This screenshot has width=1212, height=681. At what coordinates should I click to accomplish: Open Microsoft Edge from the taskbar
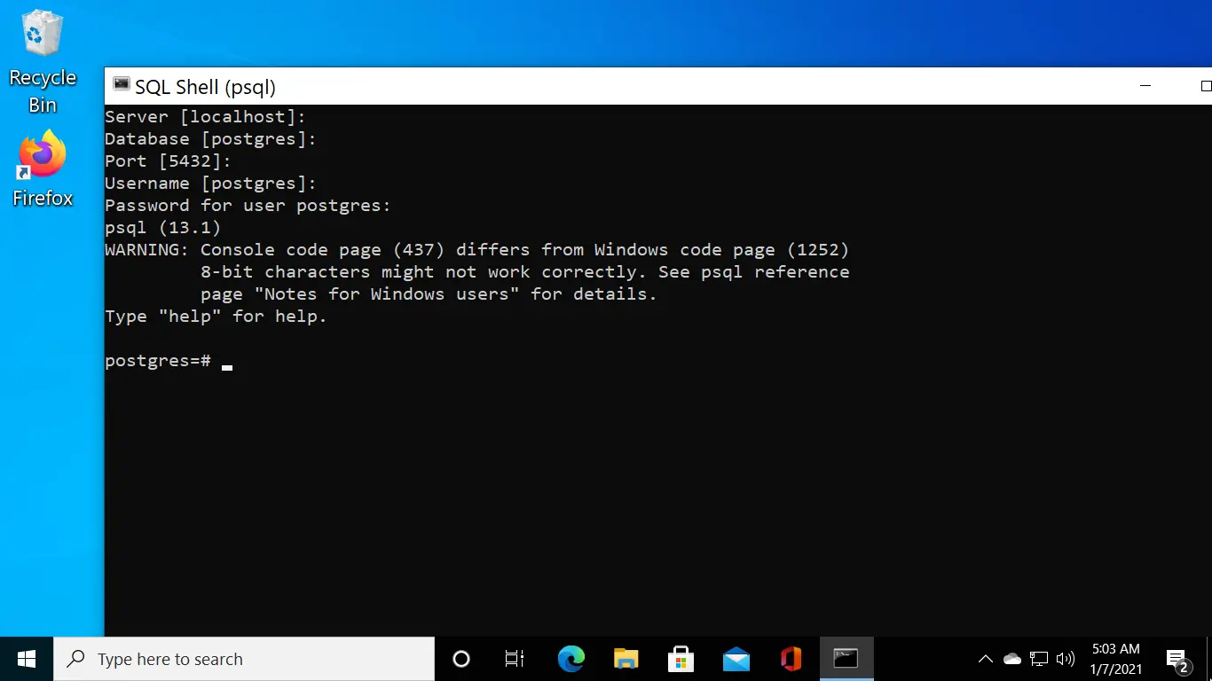pos(571,659)
